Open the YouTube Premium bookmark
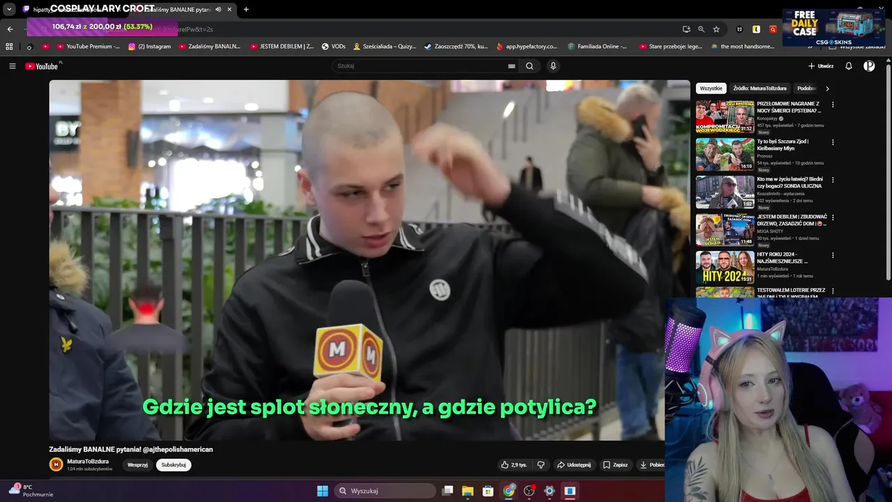 88,47
